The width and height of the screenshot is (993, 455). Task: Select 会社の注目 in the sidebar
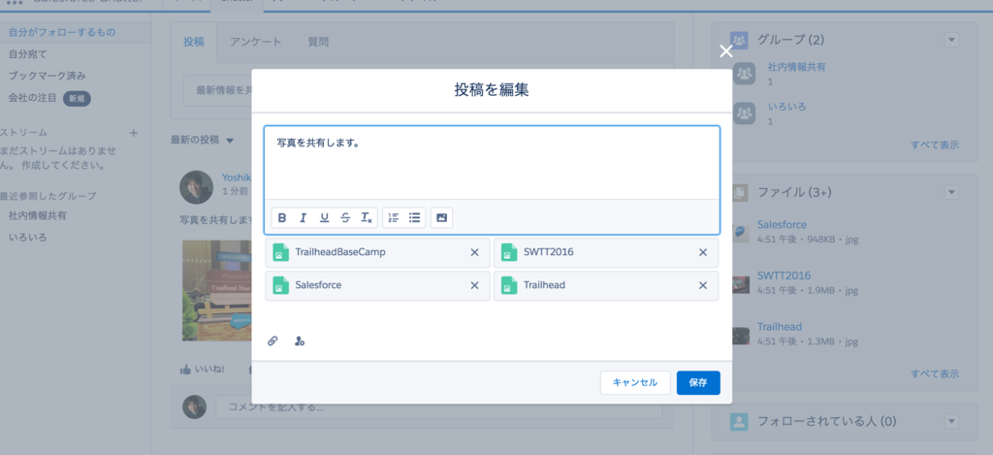coord(32,98)
